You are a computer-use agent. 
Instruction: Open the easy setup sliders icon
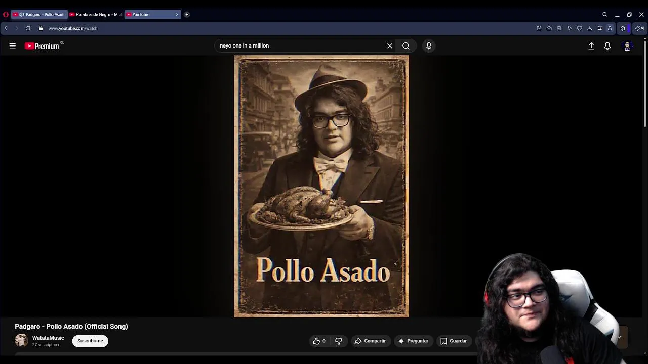coord(600,28)
